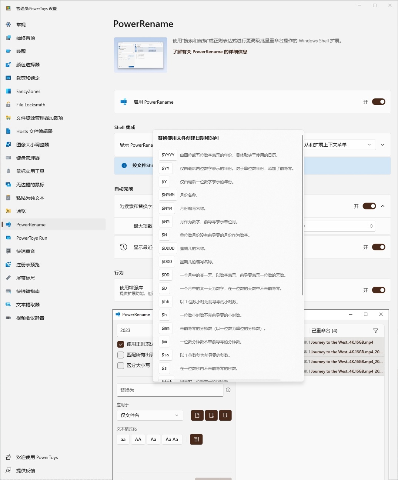Open 裁剪和锁定 settings
The image size is (398, 480).
[53, 78]
